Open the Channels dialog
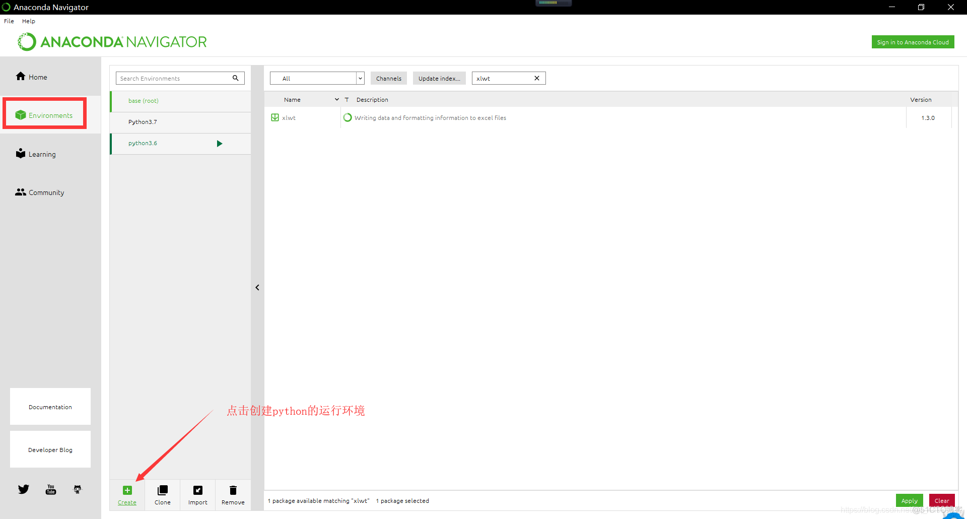Image resolution: width=967 pixels, height=519 pixels. click(x=389, y=78)
